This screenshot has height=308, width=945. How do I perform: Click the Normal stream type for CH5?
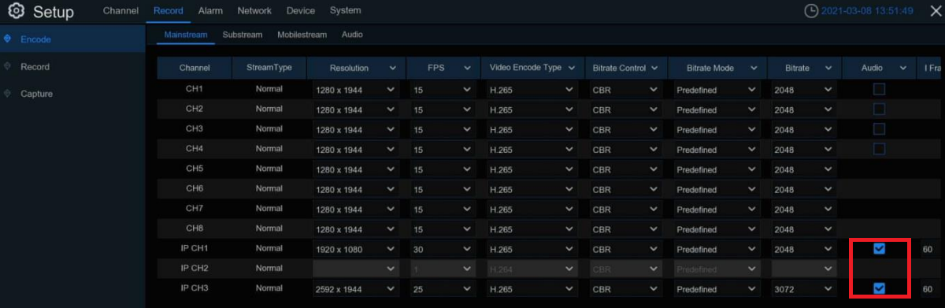[x=269, y=169]
